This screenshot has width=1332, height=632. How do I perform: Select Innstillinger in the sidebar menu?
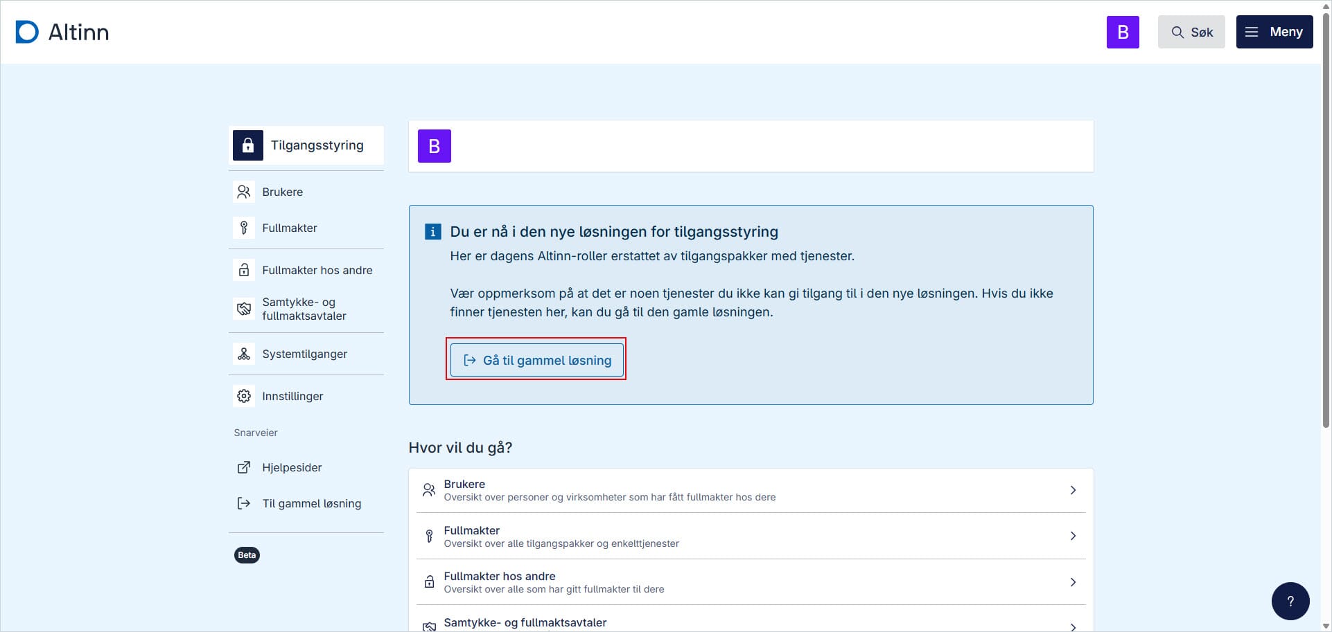coord(292,395)
